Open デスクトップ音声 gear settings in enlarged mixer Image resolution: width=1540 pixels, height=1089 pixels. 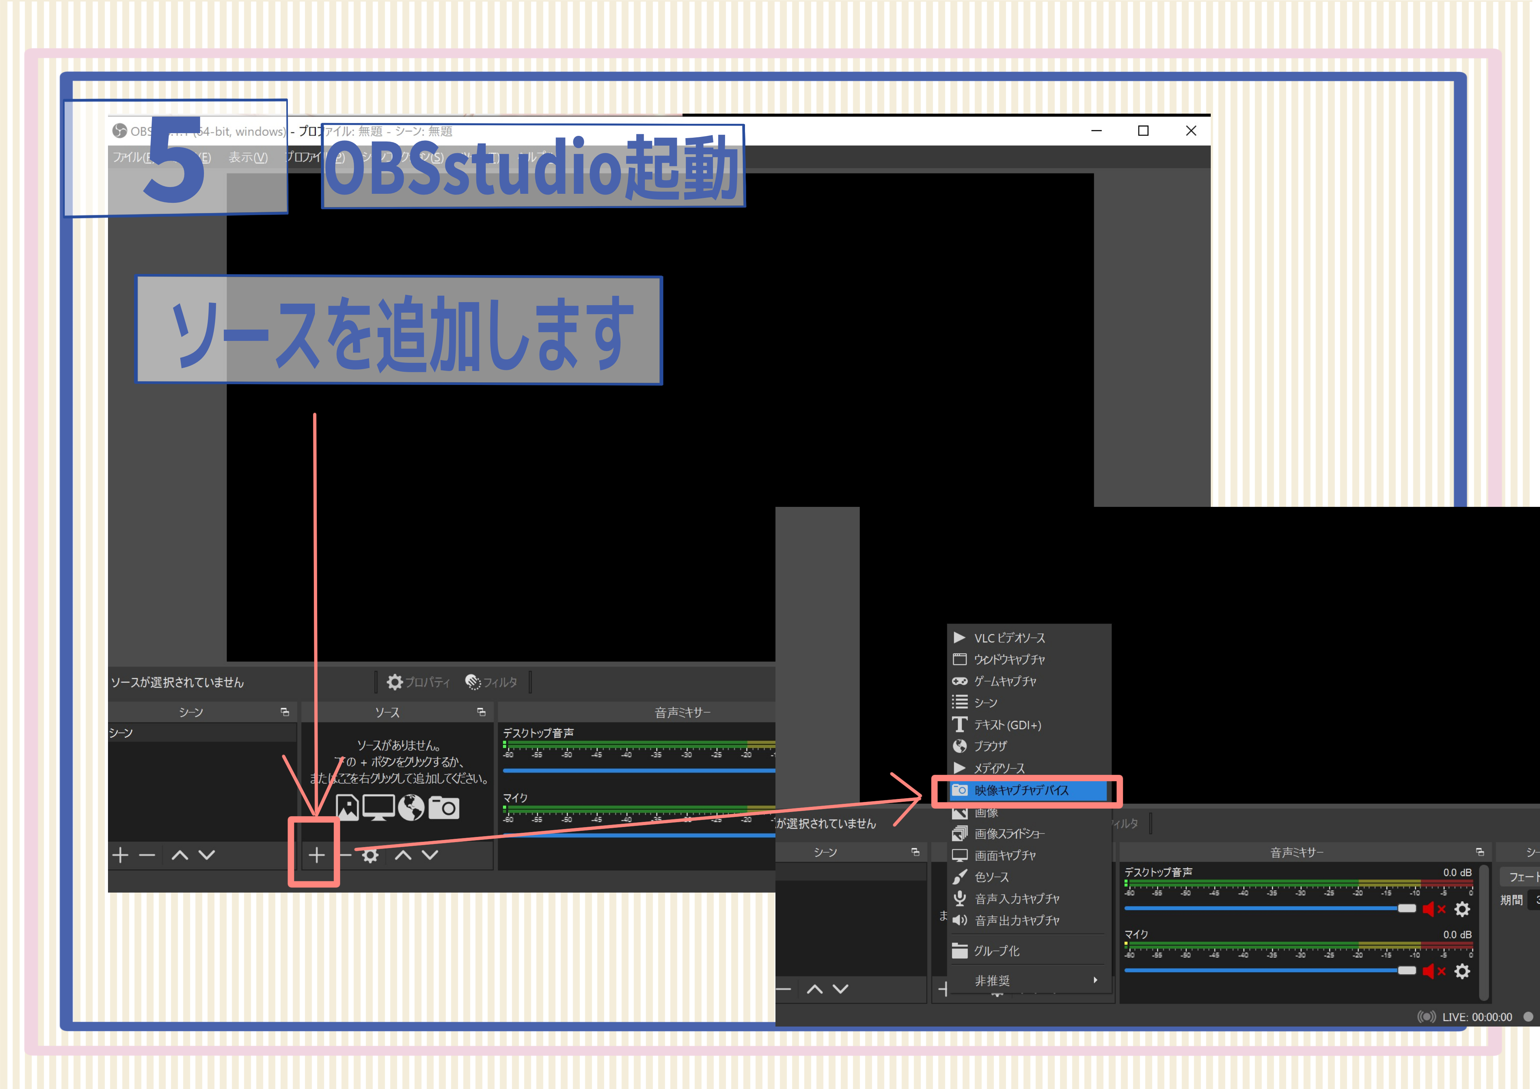[1462, 909]
